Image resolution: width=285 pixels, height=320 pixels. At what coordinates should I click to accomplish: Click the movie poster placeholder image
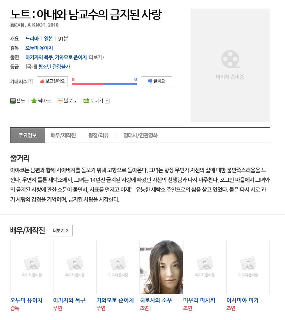pos(230,65)
